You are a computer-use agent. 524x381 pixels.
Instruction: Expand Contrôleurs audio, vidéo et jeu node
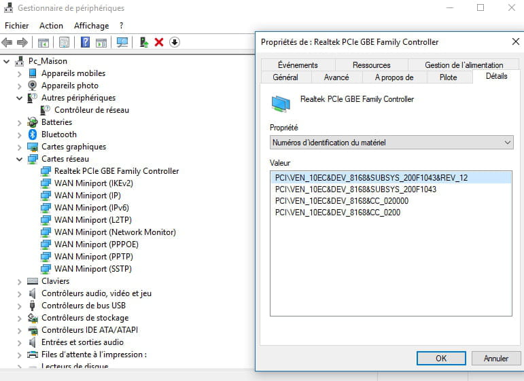(x=20, y=294)
